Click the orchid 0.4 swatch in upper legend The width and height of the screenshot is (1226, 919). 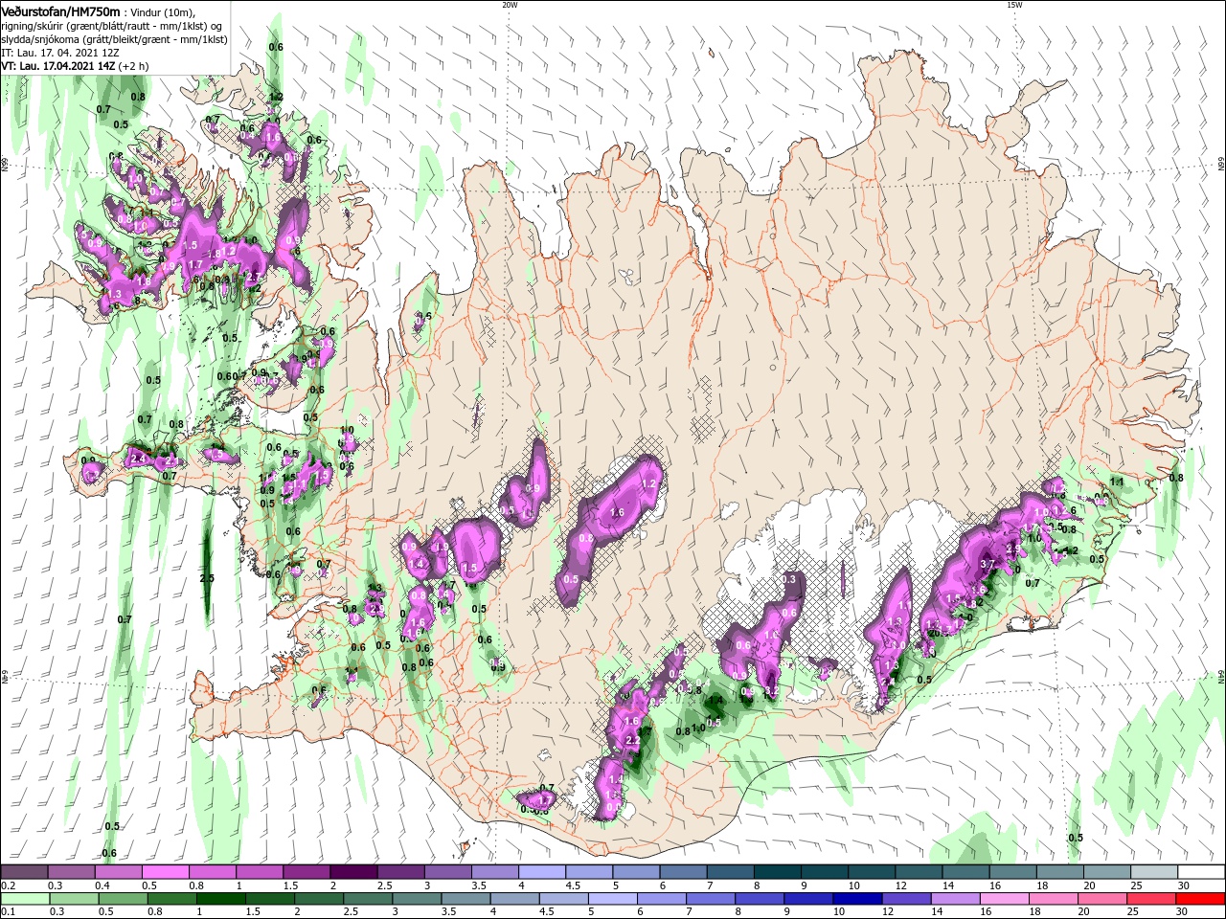(x=119, y=872)
